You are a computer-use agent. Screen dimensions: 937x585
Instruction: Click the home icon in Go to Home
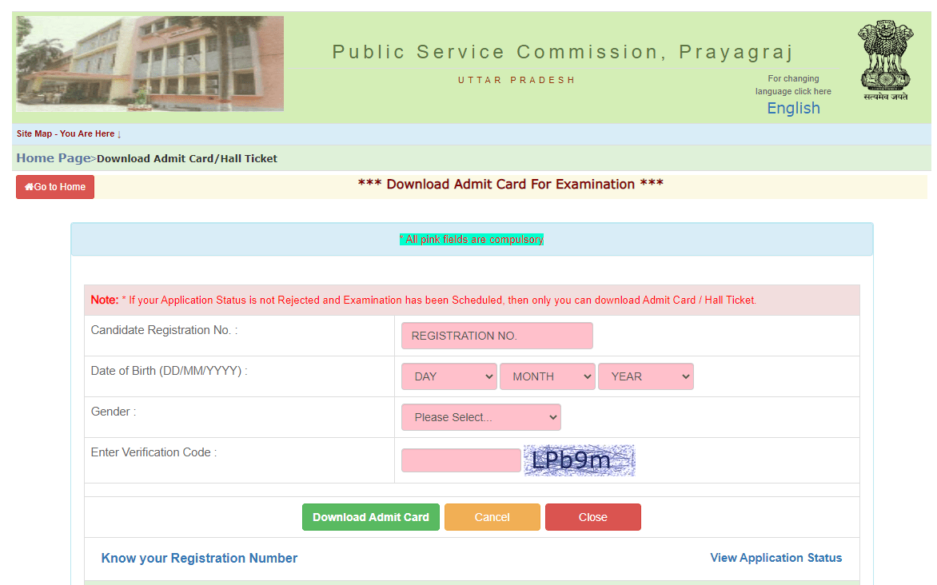point(29,187)
